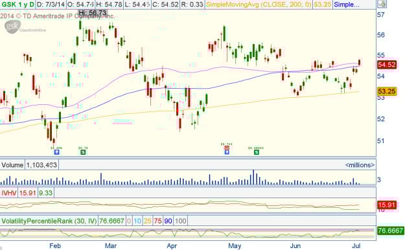
Task: Click the GSK 1 y D symbol label
Action: [x=17, y=5]
